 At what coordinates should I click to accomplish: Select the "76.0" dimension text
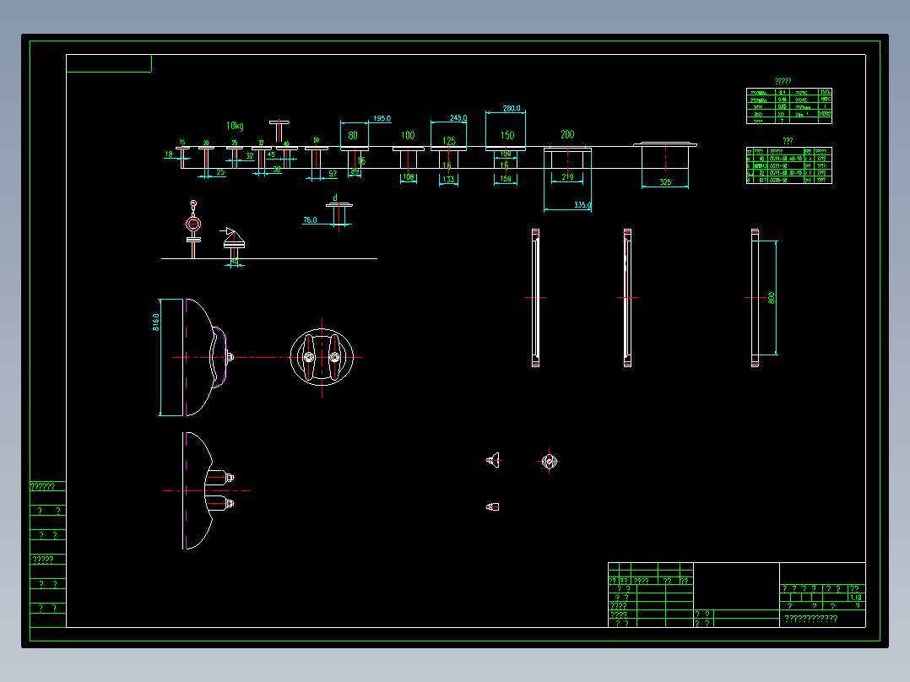(310, 220)
